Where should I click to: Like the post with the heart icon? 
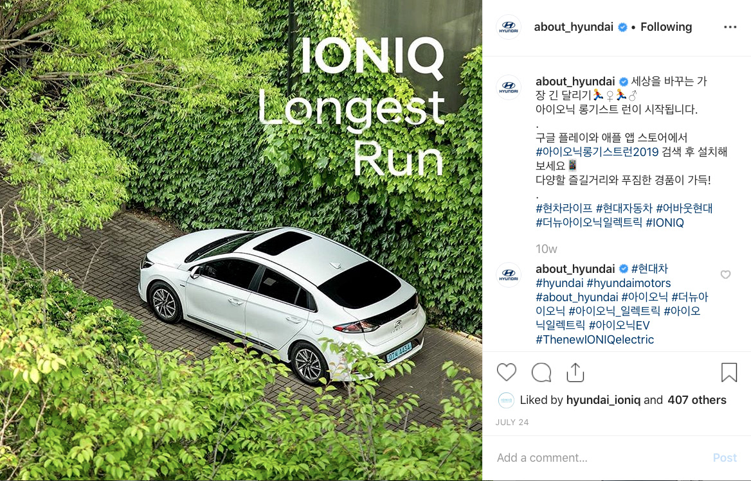pyautogui.click(x=506, y=372)
